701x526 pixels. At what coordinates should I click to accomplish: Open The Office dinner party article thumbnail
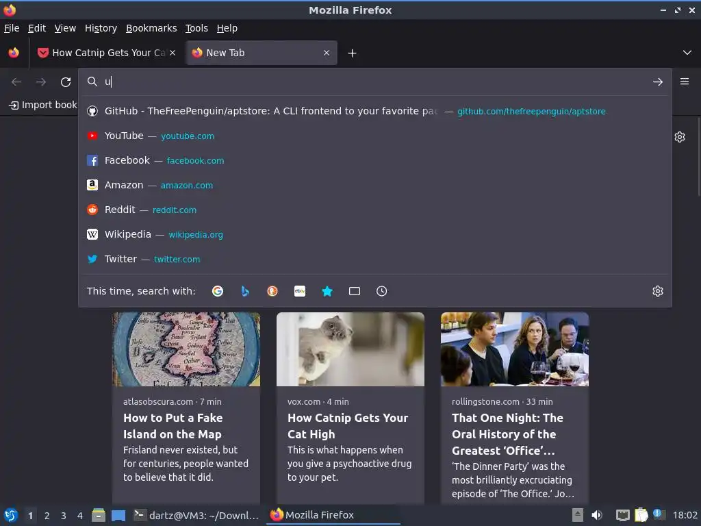[x=515, y=349]
